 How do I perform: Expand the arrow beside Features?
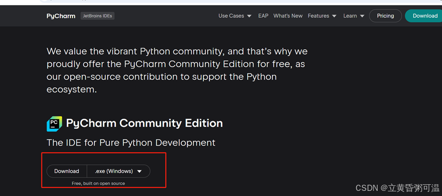[334, 16]
